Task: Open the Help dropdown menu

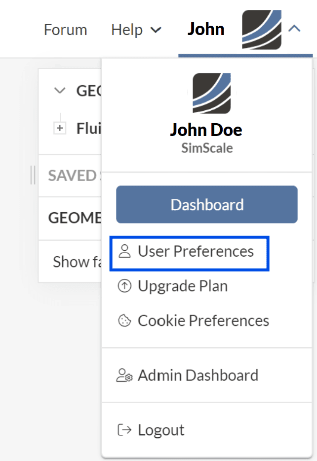Action: click(136, 30)
